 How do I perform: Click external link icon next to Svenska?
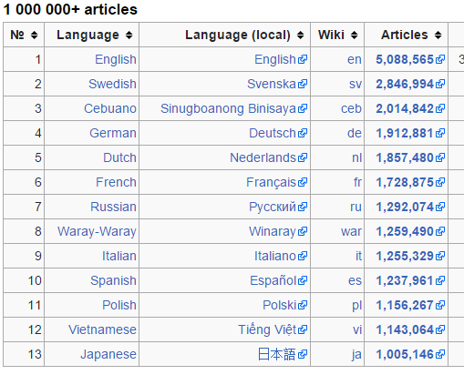(x=303, y=84)
